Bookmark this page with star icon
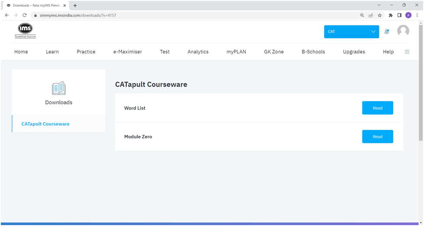The width and height of the screenshot is (424, 226). (x=380, y=15)
